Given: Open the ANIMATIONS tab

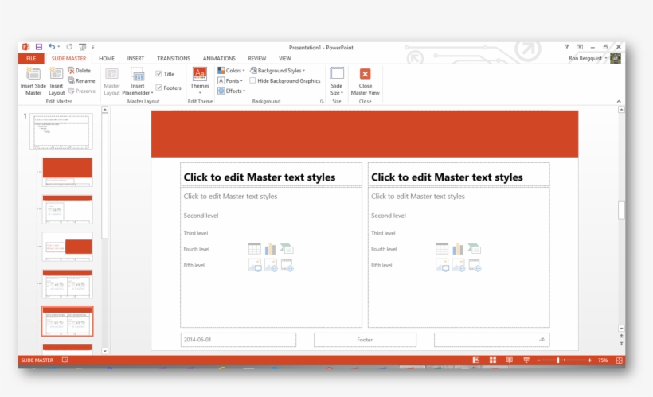Looking at the screenshot, I should (219, 59).
